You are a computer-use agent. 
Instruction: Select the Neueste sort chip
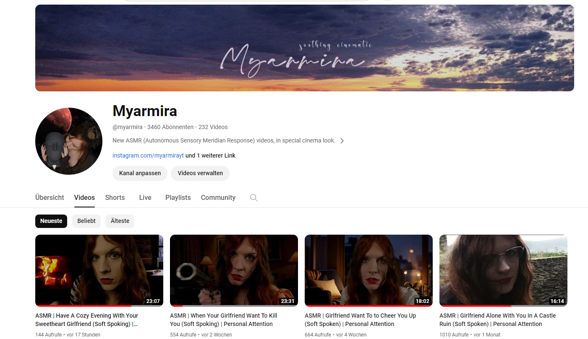(x=51, y=221)
